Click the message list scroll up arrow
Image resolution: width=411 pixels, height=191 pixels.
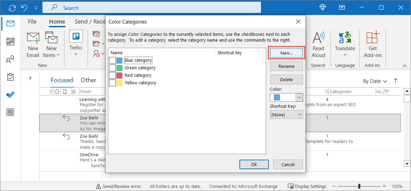[407, 91]
